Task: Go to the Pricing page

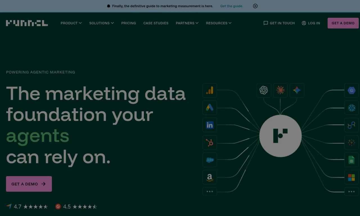Action: pyautogui.click(x=129, y=23)
